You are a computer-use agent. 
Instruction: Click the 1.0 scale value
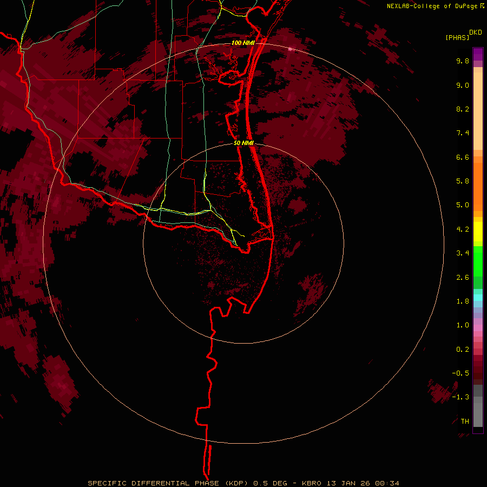(x=463, y=325)
